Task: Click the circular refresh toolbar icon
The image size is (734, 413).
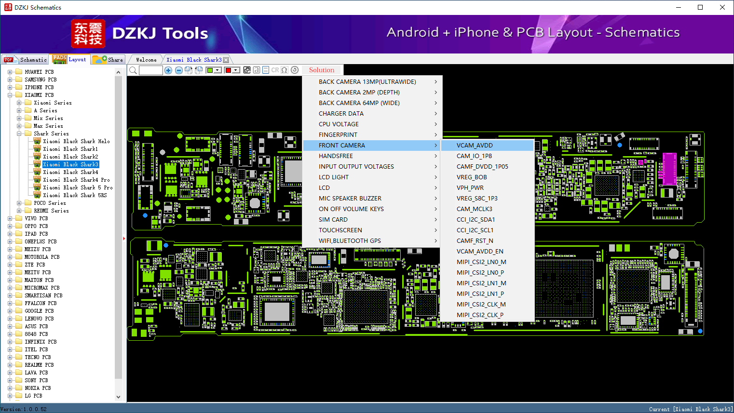Action: (x=295, y=70)
